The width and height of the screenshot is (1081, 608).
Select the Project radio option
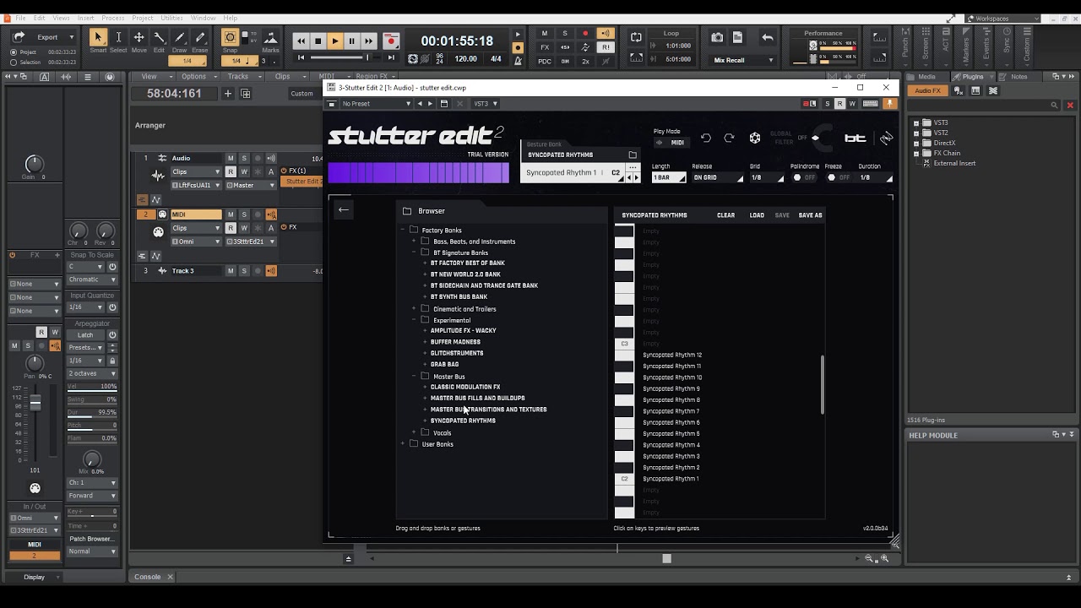point(14,52)
